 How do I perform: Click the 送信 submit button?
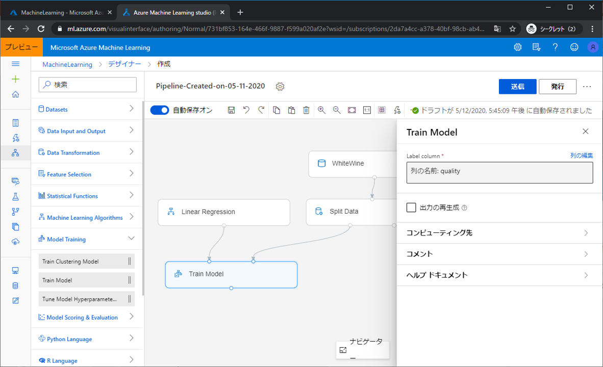[517, 87]
